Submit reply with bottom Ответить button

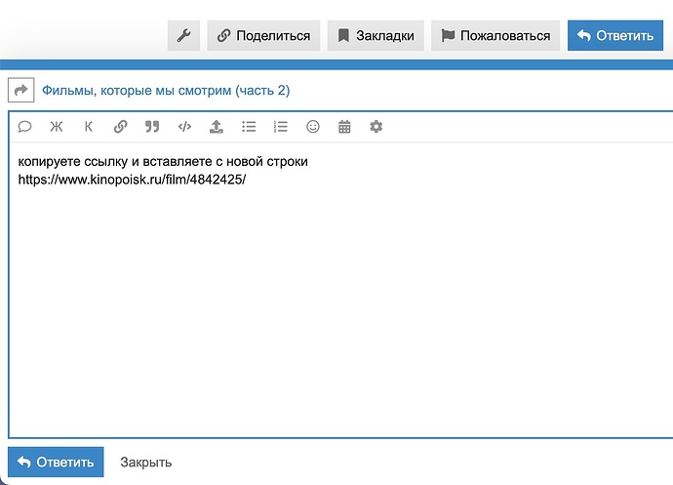[x=56, y=462]
